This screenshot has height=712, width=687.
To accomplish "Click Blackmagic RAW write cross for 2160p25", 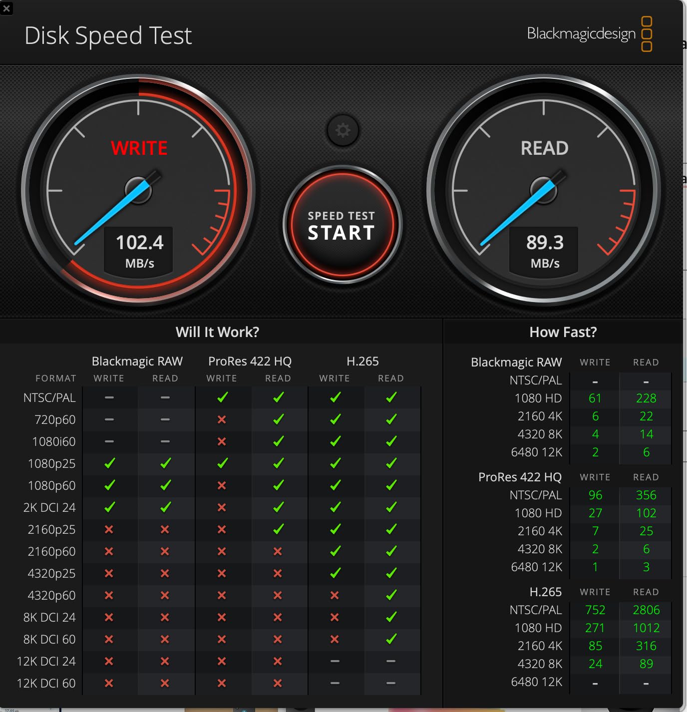I will tap(109, 529).
